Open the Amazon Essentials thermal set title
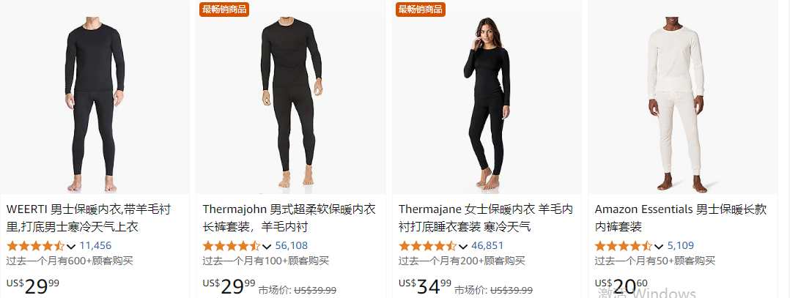 tap(681, 218)
